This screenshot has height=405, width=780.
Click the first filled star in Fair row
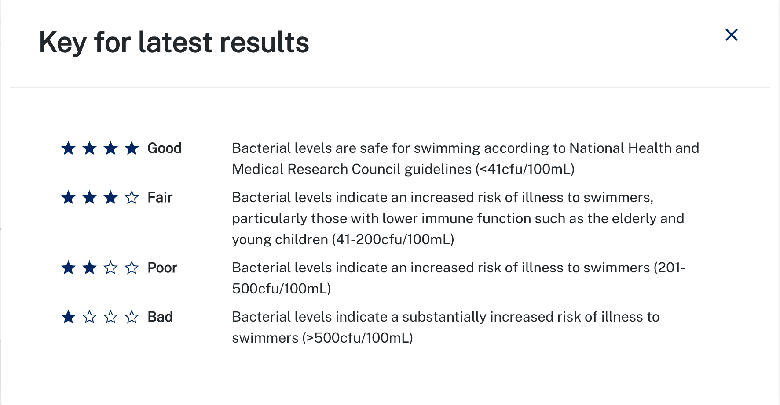coord(68,197)
